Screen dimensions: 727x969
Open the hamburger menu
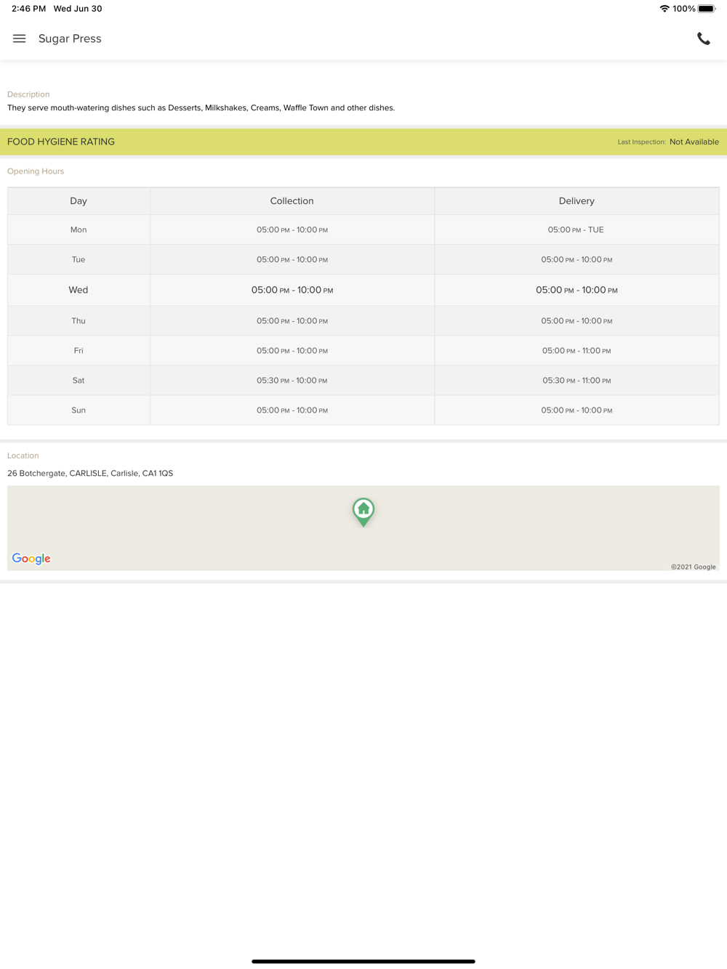click(x=20, y=38)
